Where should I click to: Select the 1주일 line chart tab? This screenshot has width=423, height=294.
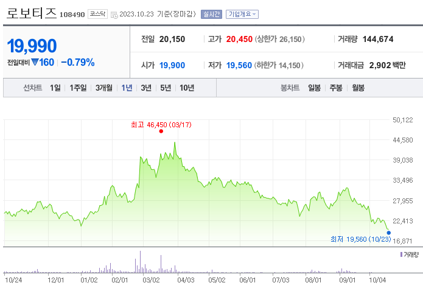tap(78, 88)
